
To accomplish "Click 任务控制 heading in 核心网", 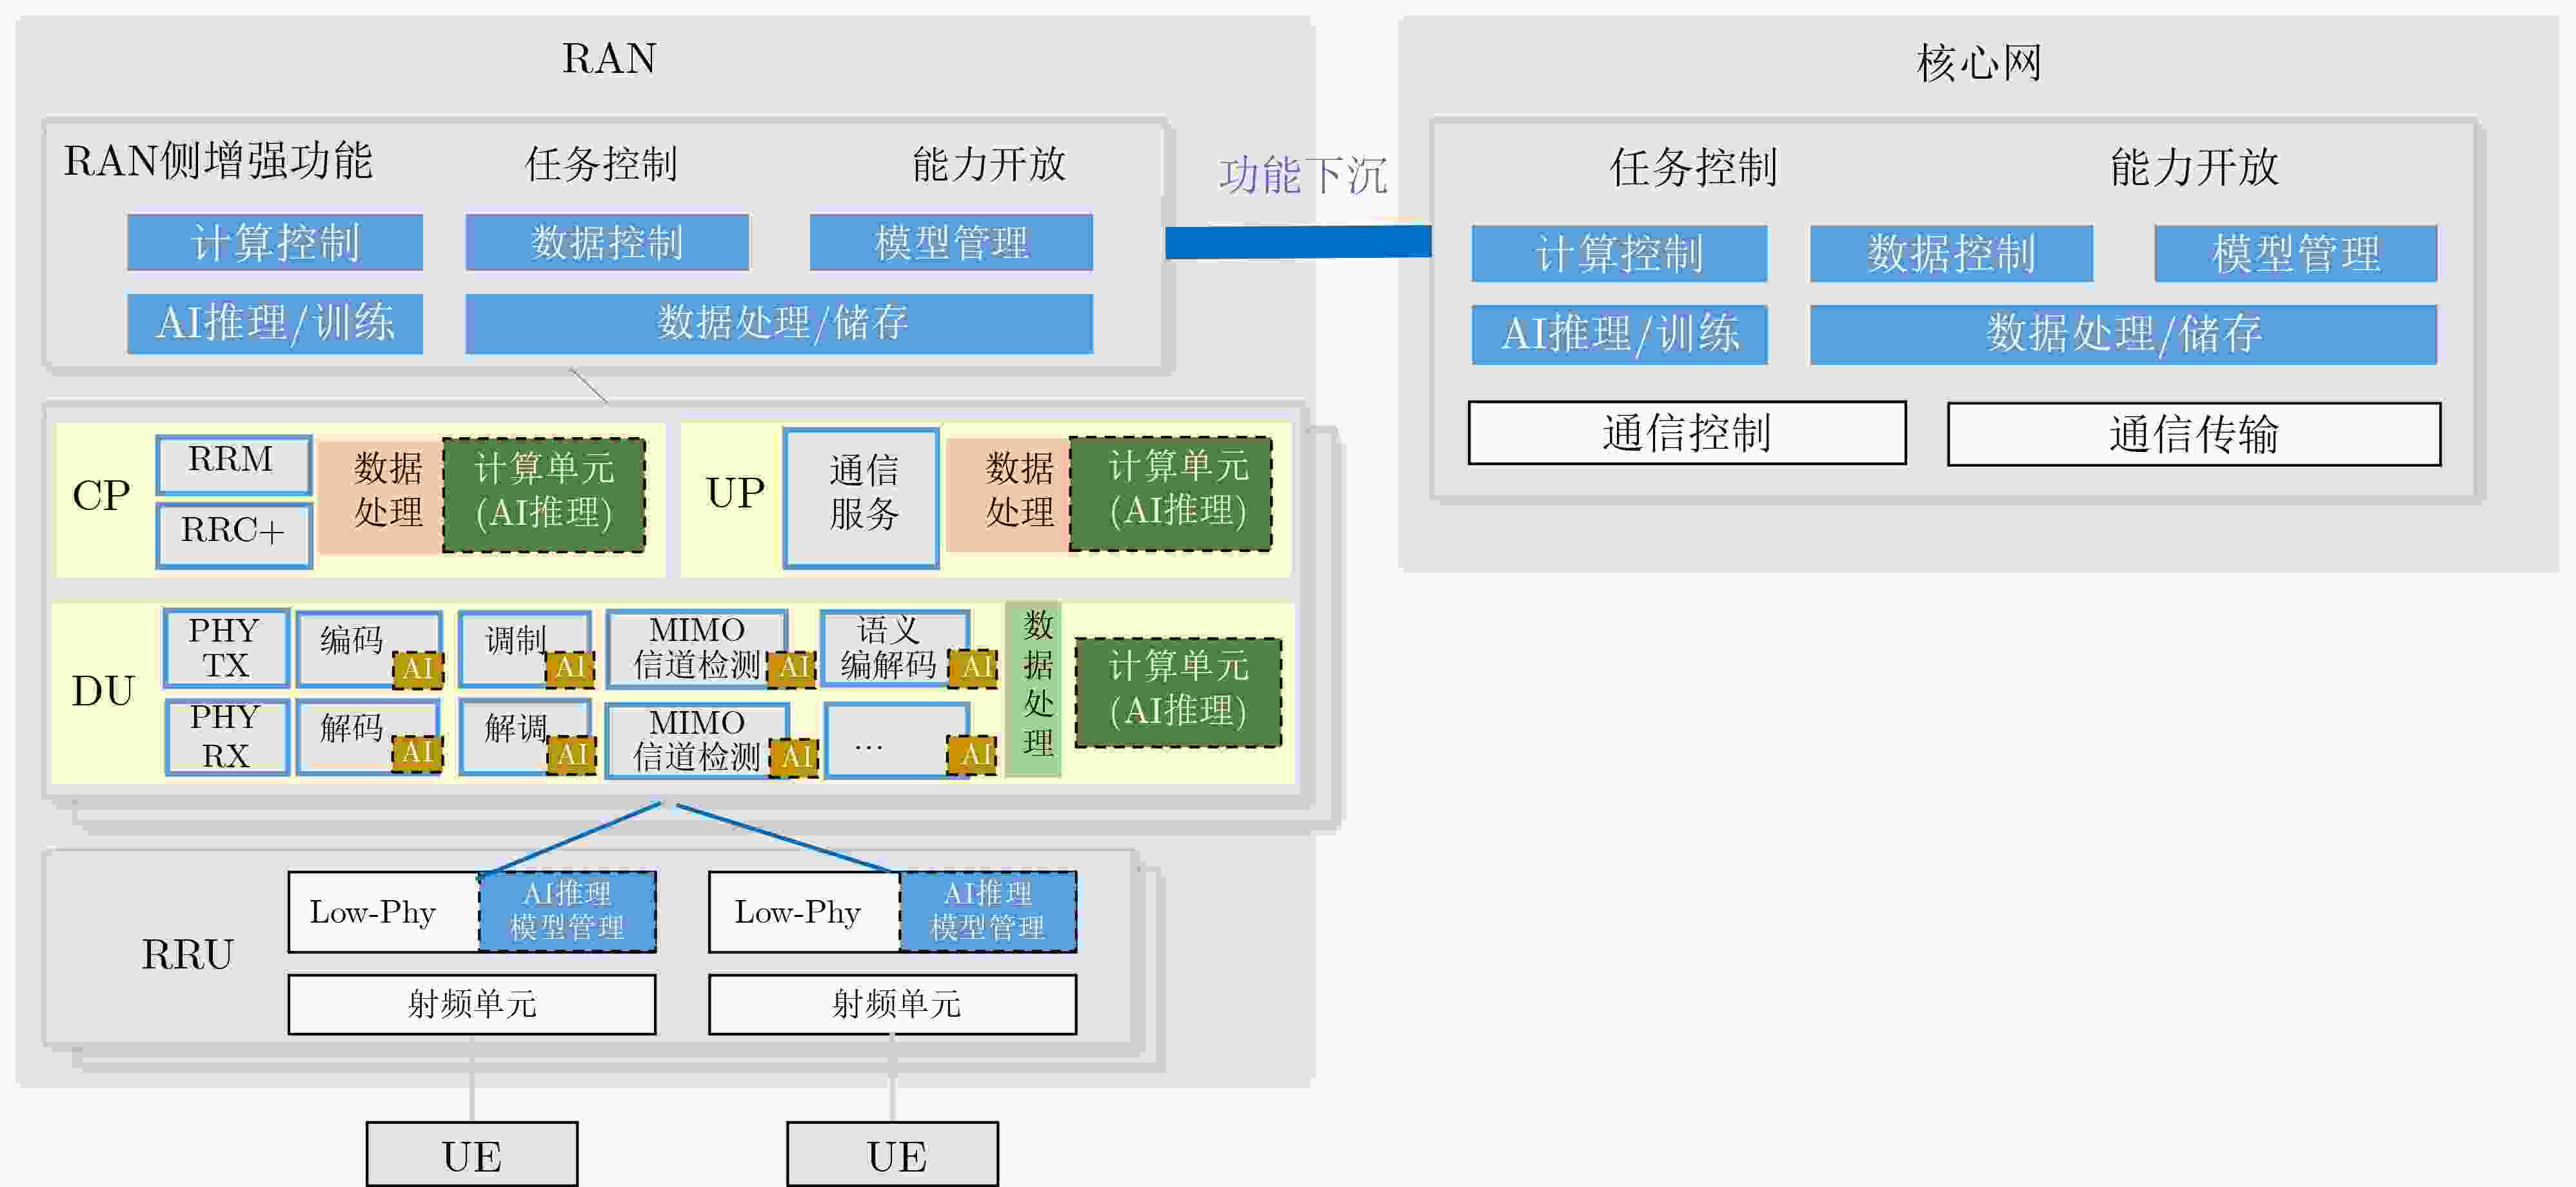I will point(1693,167).
